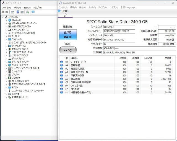Click the キーボード keyboard category icon
This screenshot has width=177, height=141.
click(x=10, y=36)
